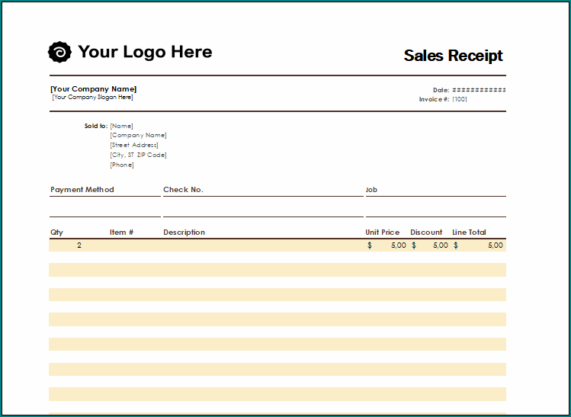Image resolution: width=571 pixels, height=417 pixels.
Task: Click the Sold to [Company Name] placeholder
Action: tap(138, 136)
